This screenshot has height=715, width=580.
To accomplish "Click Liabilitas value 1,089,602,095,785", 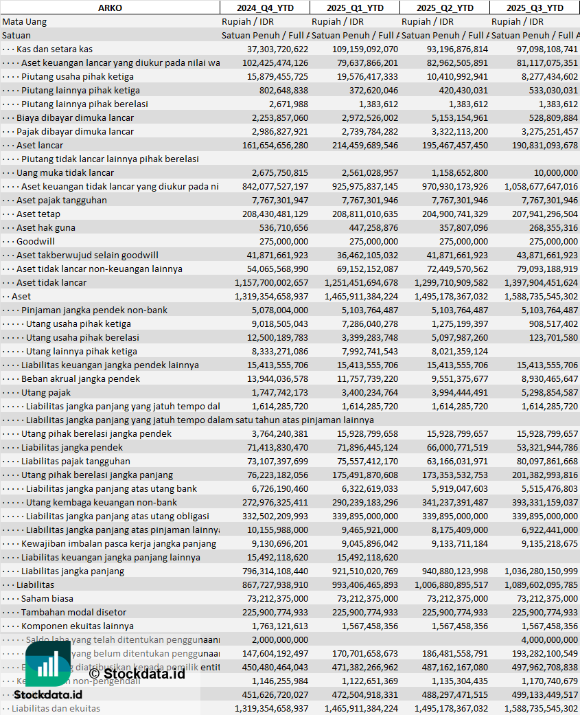I will point(542,585).
